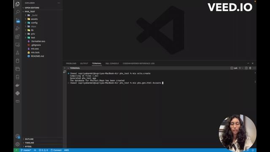Switch to the PROBLEMS tab
Image resolution: width=270 pixels, height=152 pixels.
(x=71, y=63)
